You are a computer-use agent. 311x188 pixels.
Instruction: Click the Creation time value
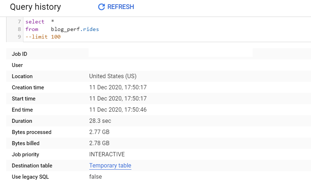(x=118, y=88)
